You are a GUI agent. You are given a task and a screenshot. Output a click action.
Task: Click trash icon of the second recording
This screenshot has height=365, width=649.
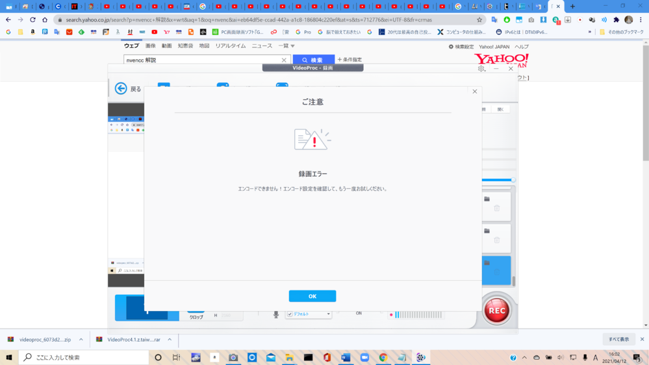tap(497, 240)
